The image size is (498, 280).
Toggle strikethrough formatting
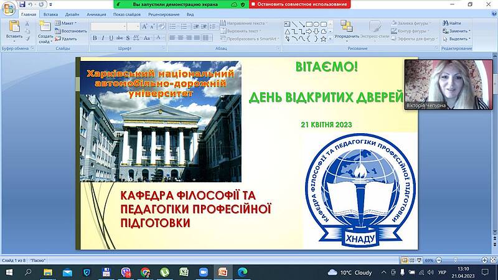click(x=120, y=38)
